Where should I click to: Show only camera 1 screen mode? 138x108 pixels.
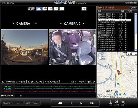point(56,9)
